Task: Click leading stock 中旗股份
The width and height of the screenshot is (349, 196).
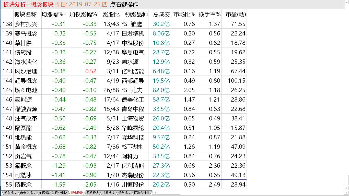Action: (133, 43)
